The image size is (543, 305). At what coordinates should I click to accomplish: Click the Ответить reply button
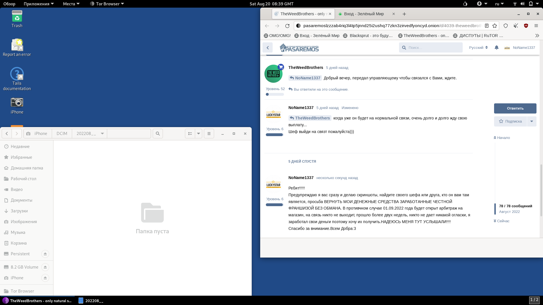click(x=515, y=108)
